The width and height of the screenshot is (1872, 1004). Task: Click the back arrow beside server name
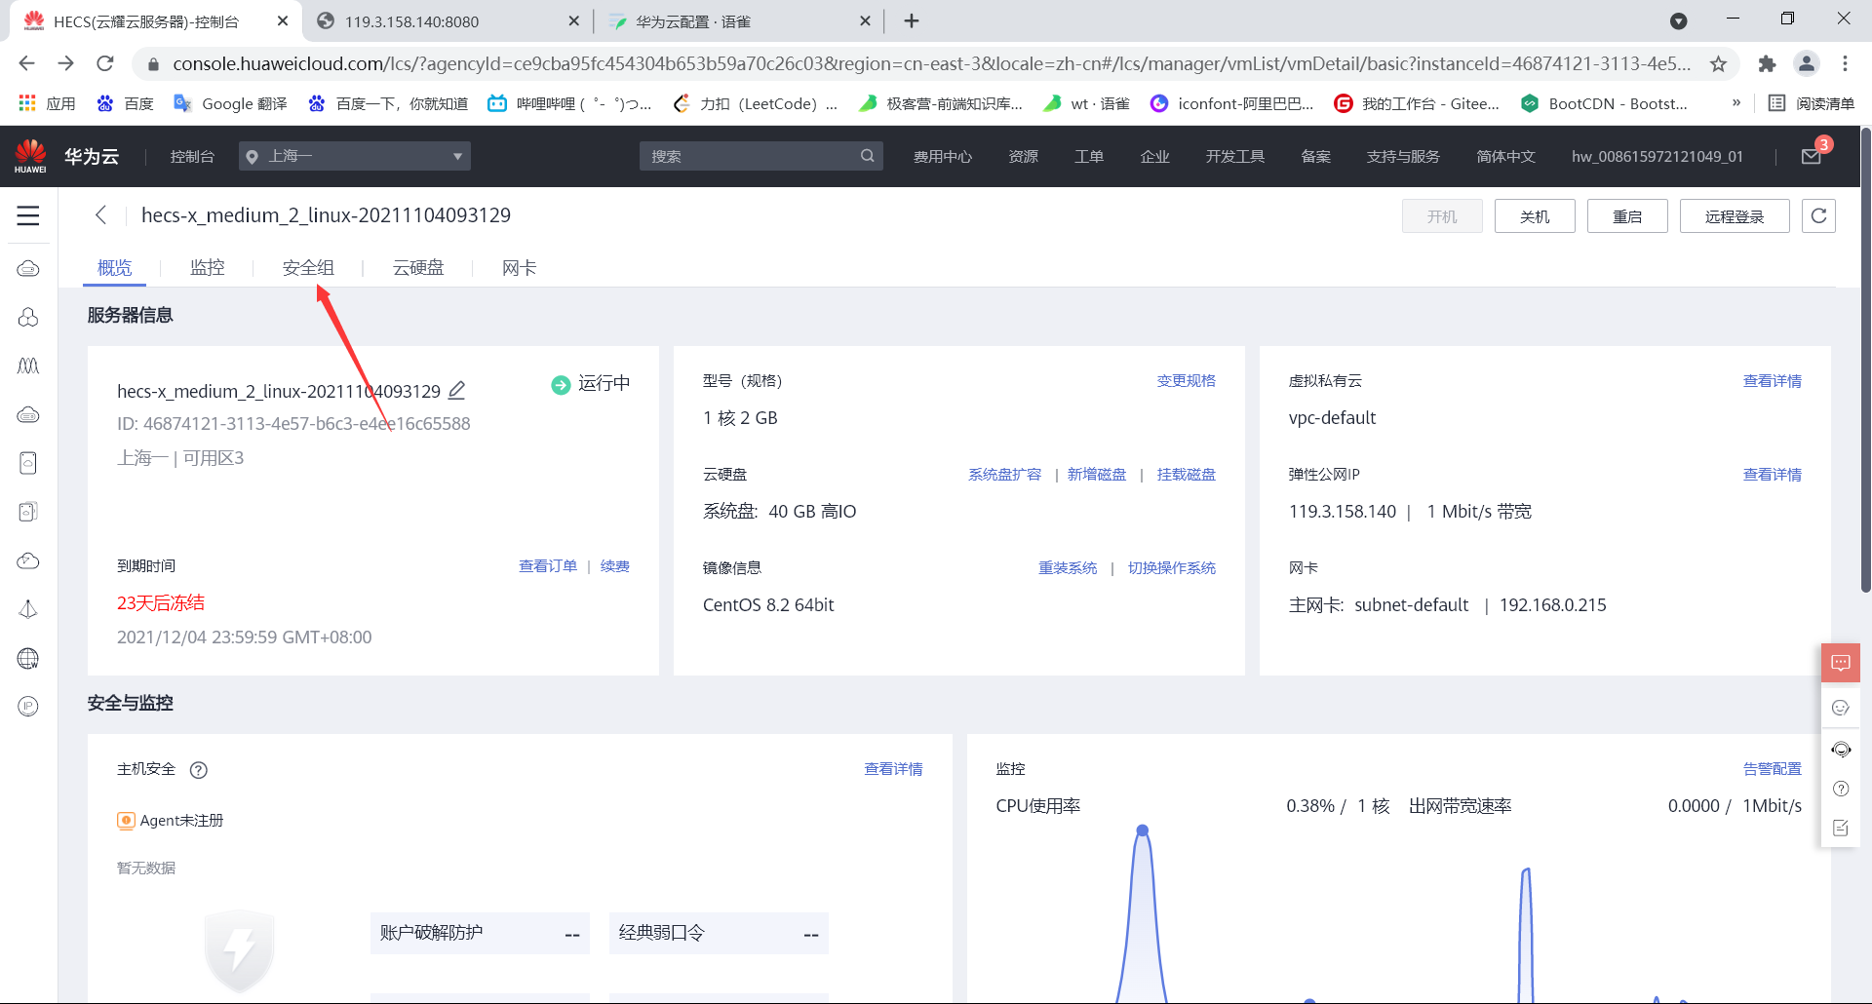pyautogui.click(x=100, y=215)
